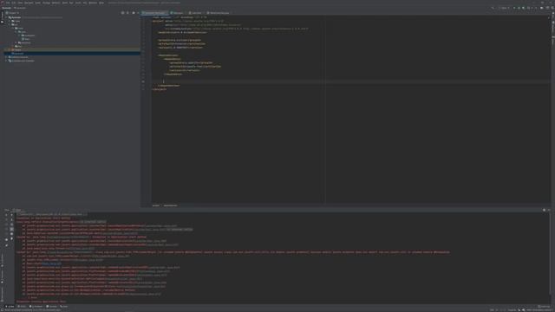Open the run configuration dropdown

tap(504, 8)
